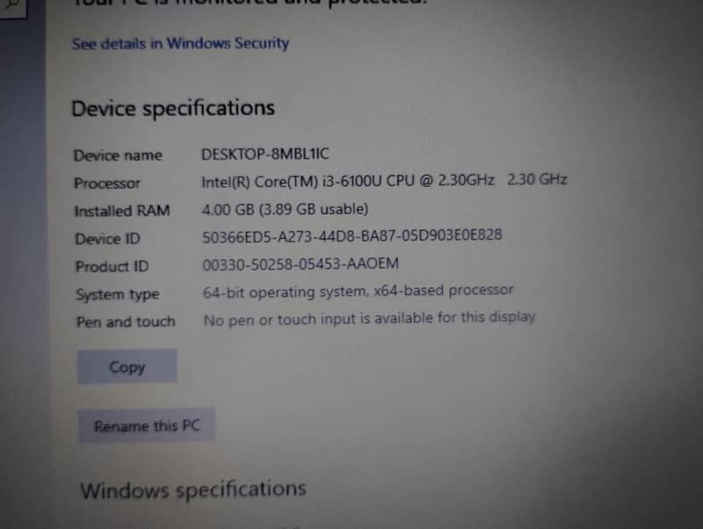Select the Device specifications heading

[173, 108]
